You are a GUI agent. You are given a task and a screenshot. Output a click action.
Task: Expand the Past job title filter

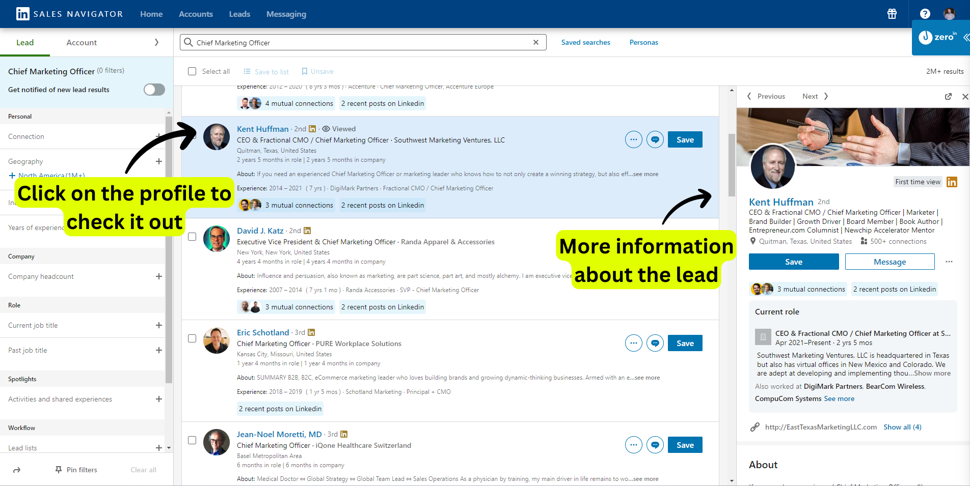(x=159, y=350)
